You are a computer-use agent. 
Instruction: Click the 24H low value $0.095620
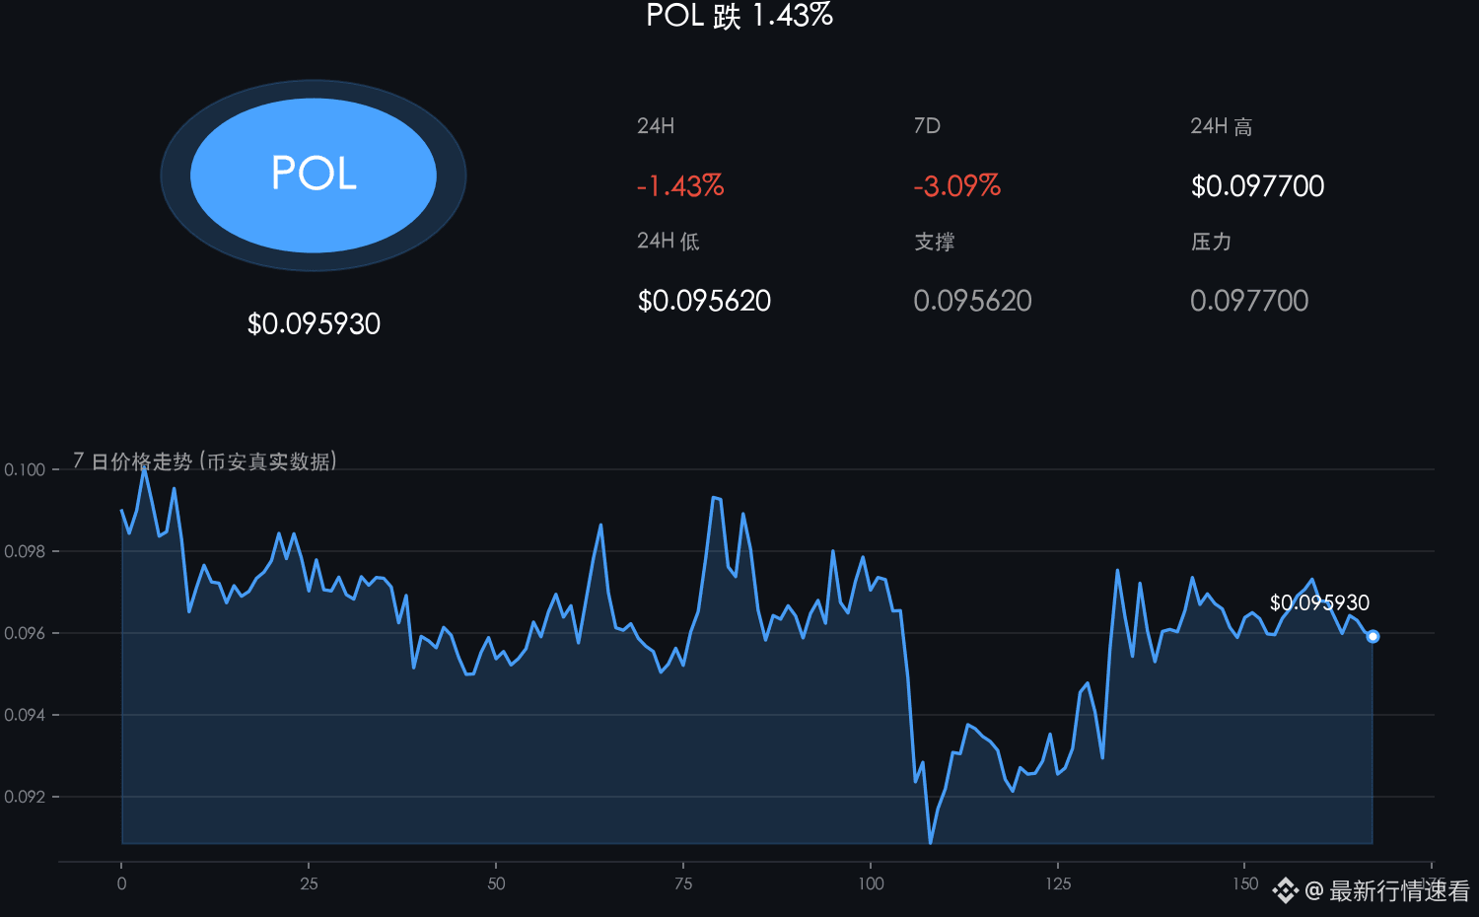tap(704, 301)
